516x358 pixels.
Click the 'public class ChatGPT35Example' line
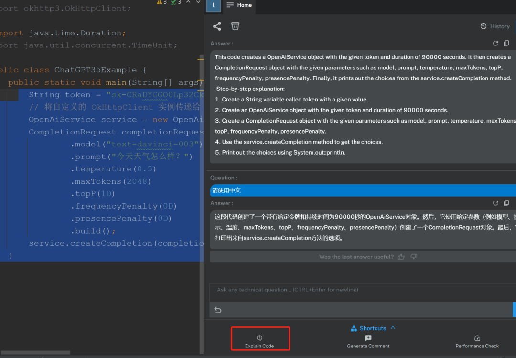73,70
